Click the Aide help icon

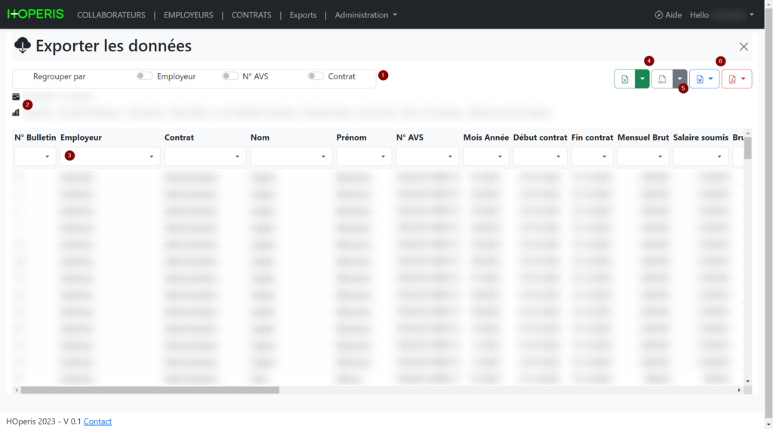click(x=658, y=15)
